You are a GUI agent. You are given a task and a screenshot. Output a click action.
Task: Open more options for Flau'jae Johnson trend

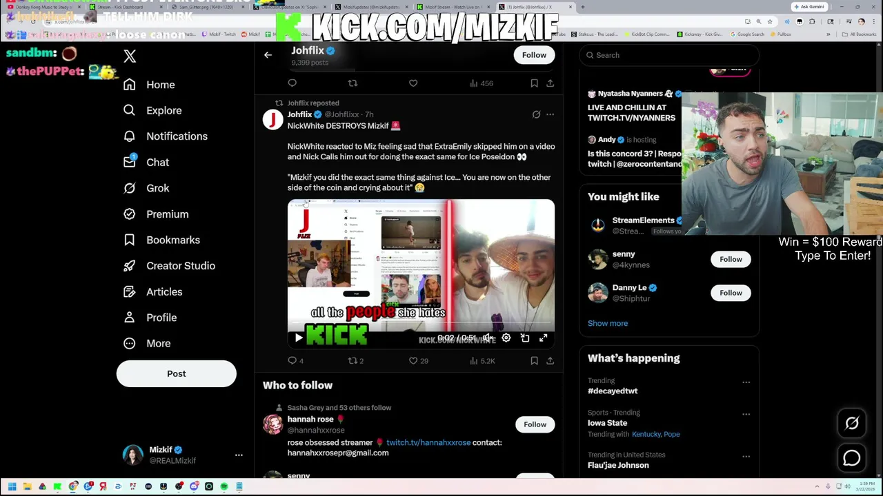tap(746, 456)
